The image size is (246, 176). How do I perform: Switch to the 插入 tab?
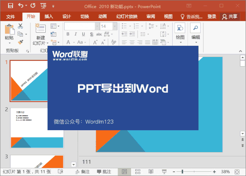coord(49,16)
